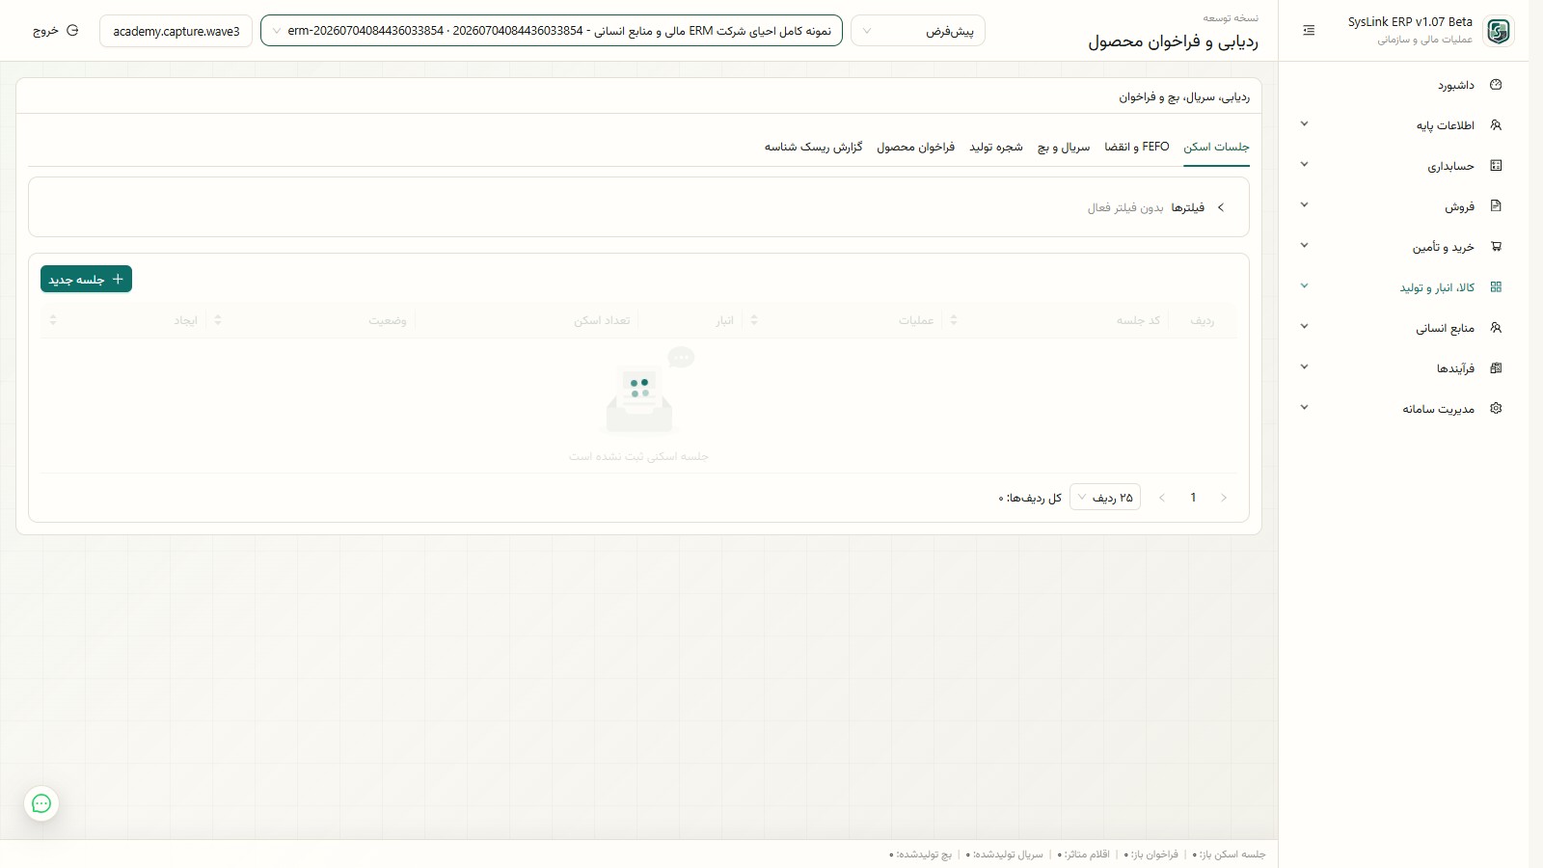Click the منابع انسانی people icon
1543x868 pixels.
pos(1496,328)
